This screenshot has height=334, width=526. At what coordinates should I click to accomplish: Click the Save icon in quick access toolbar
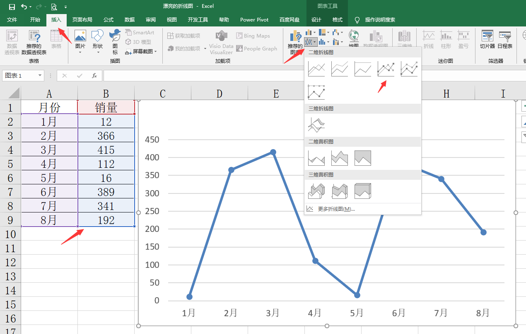pos(12,7)
